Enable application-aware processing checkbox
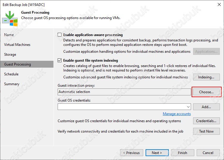The width and height of the screenshot is (224, 160). (x=60, y=35)
